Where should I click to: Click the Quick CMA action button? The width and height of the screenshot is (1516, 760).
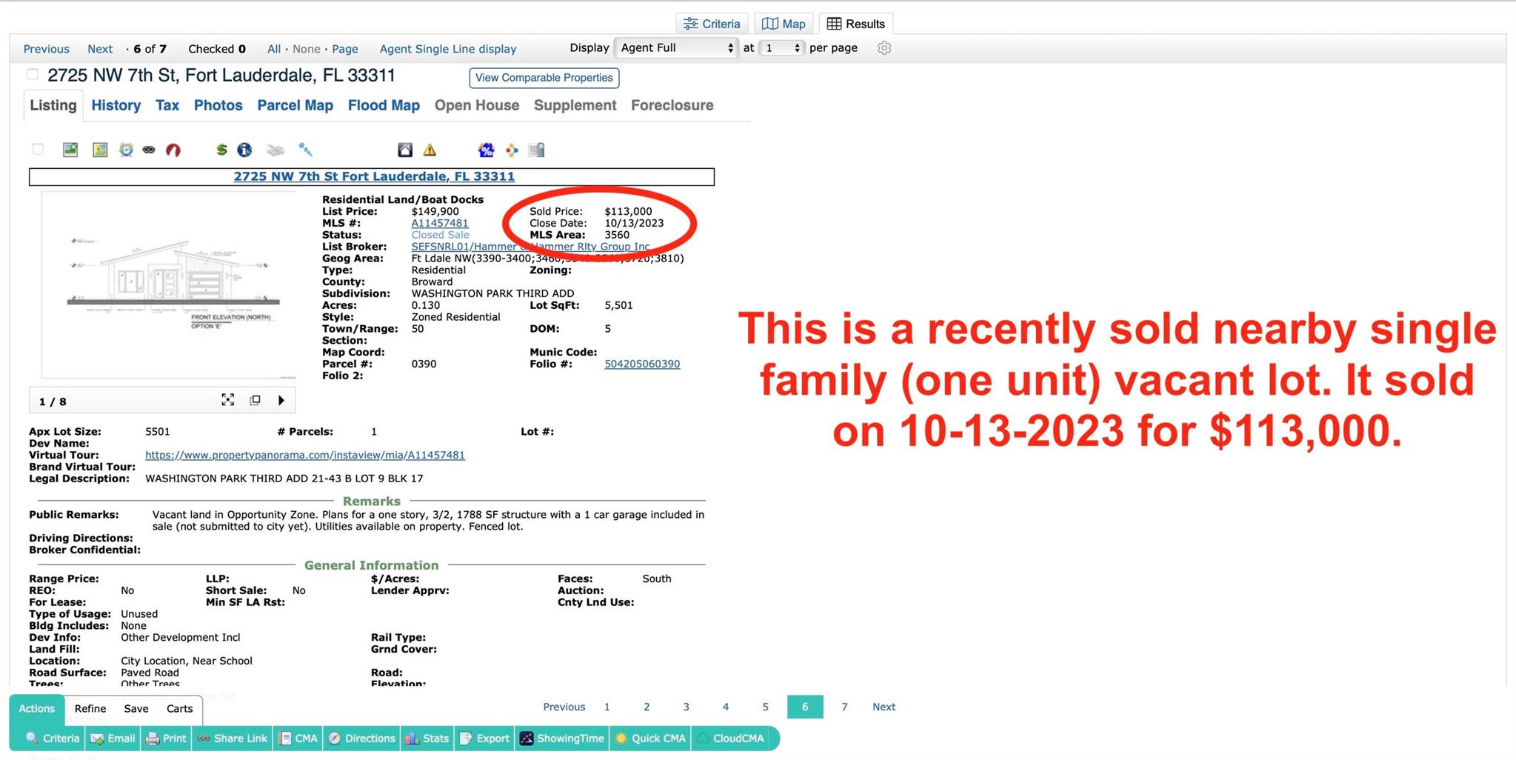point(650,739)
